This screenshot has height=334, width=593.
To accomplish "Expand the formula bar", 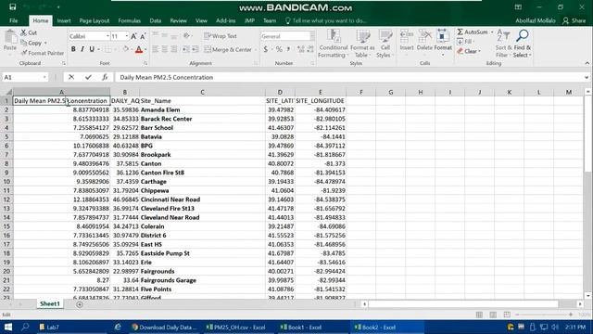I will coord(587,77).
